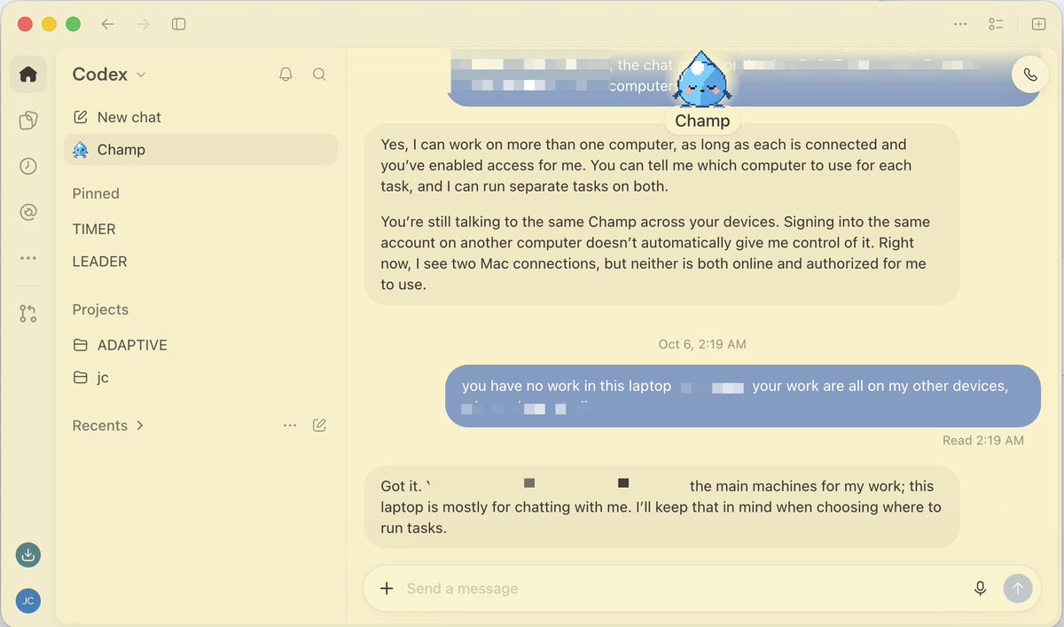Toggle the sidebar panel icon
The width and height of the screenshot is (1064, 627).
(178, 24)
